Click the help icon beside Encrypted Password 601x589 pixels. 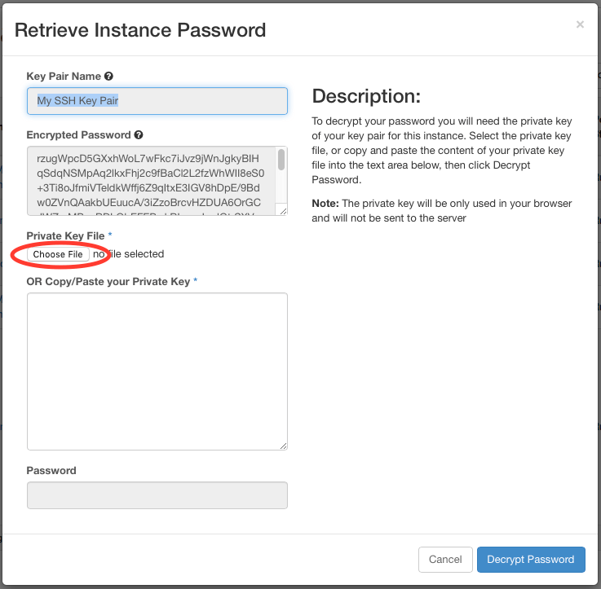pos(139,135)
